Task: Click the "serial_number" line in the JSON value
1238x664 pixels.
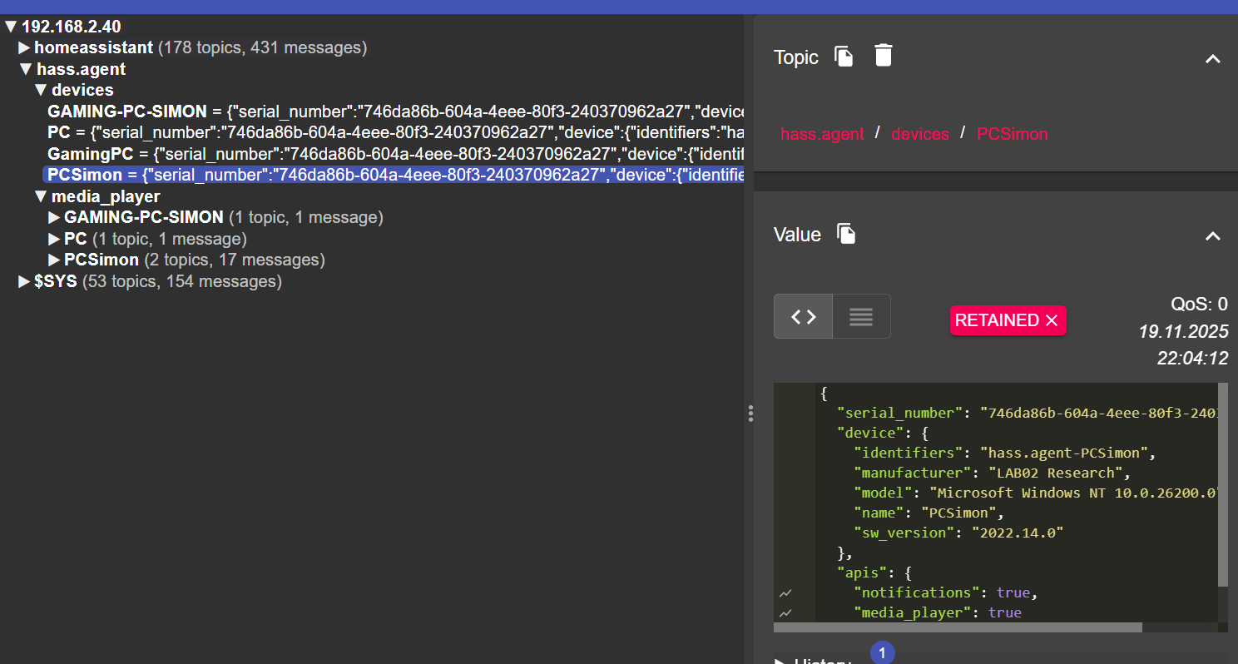Action: click(x=1028, y=413)
